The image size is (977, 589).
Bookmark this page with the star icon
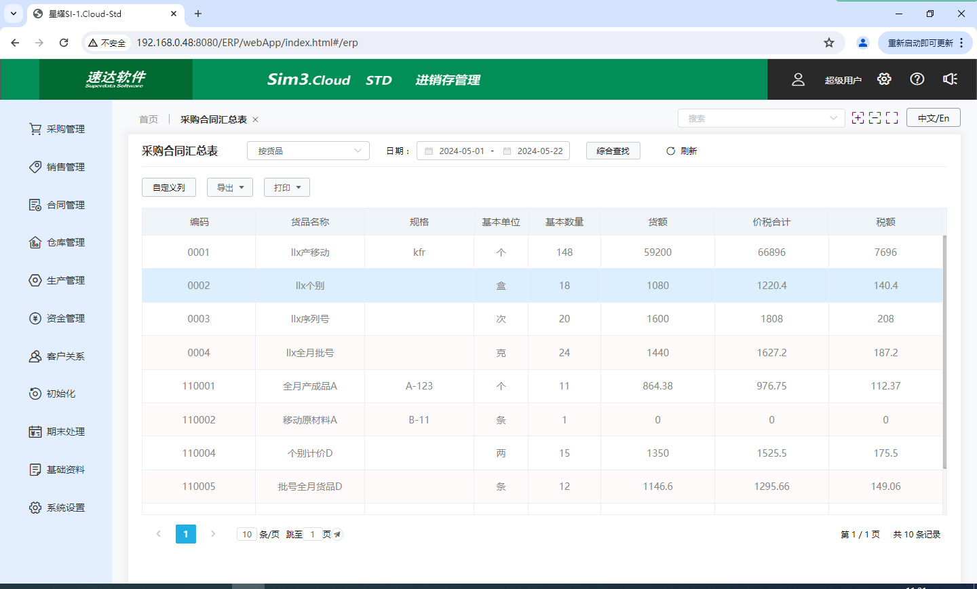point(828,43)
